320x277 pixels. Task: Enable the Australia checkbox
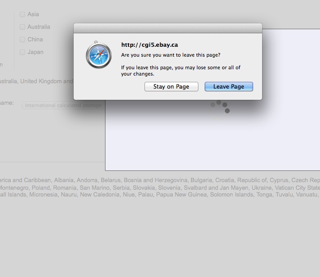[22, 27]
